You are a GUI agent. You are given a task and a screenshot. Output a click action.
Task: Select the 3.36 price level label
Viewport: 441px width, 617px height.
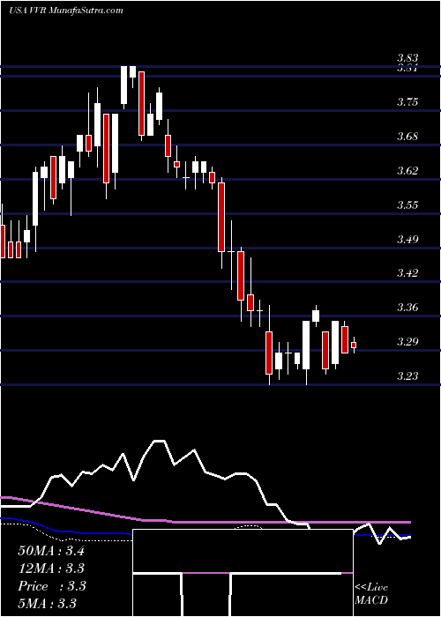pos(407,307)
